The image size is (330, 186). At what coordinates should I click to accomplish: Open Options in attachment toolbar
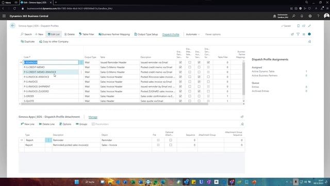click(x=65, y=124)
